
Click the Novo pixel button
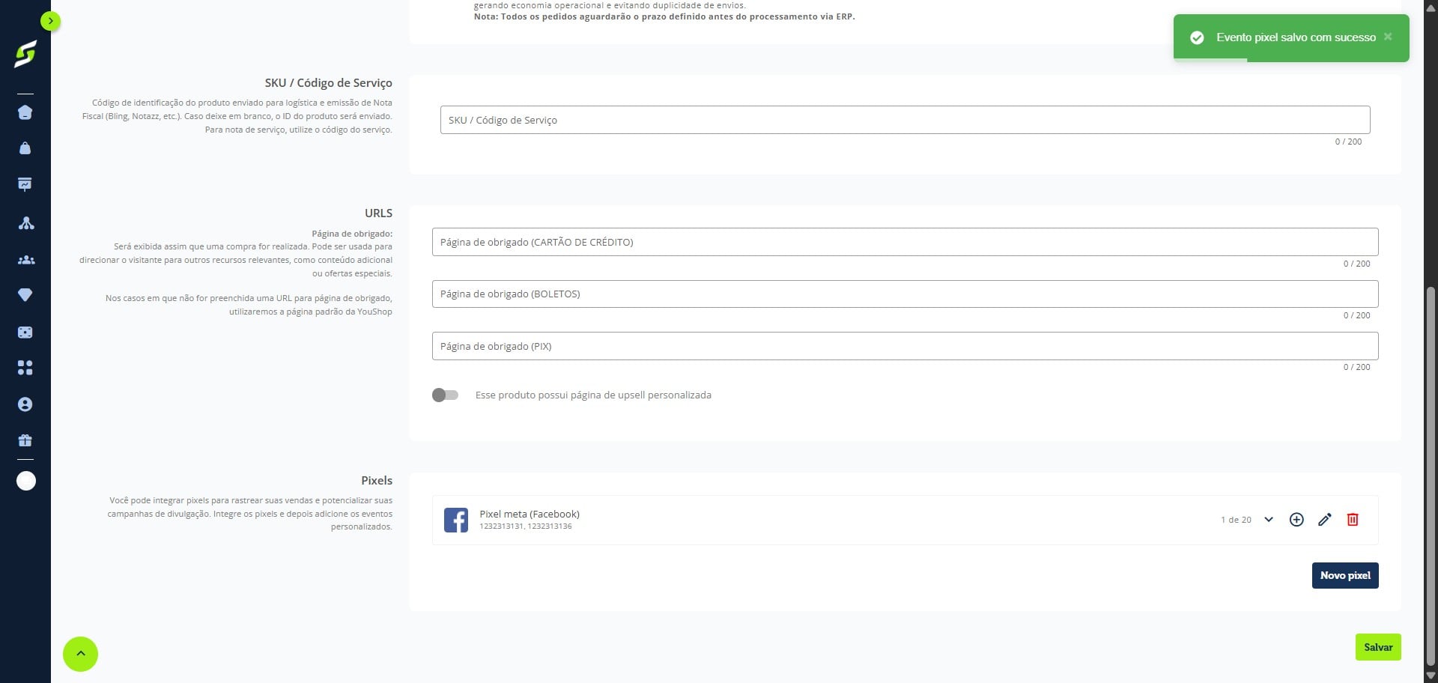tap(1345, 575)
